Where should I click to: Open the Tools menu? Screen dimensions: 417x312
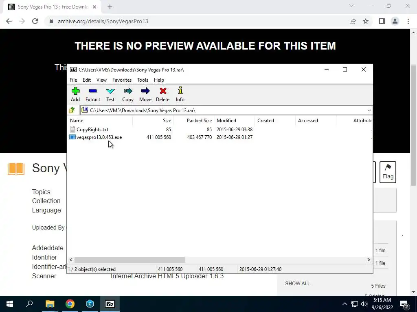(x=143, y=80)
